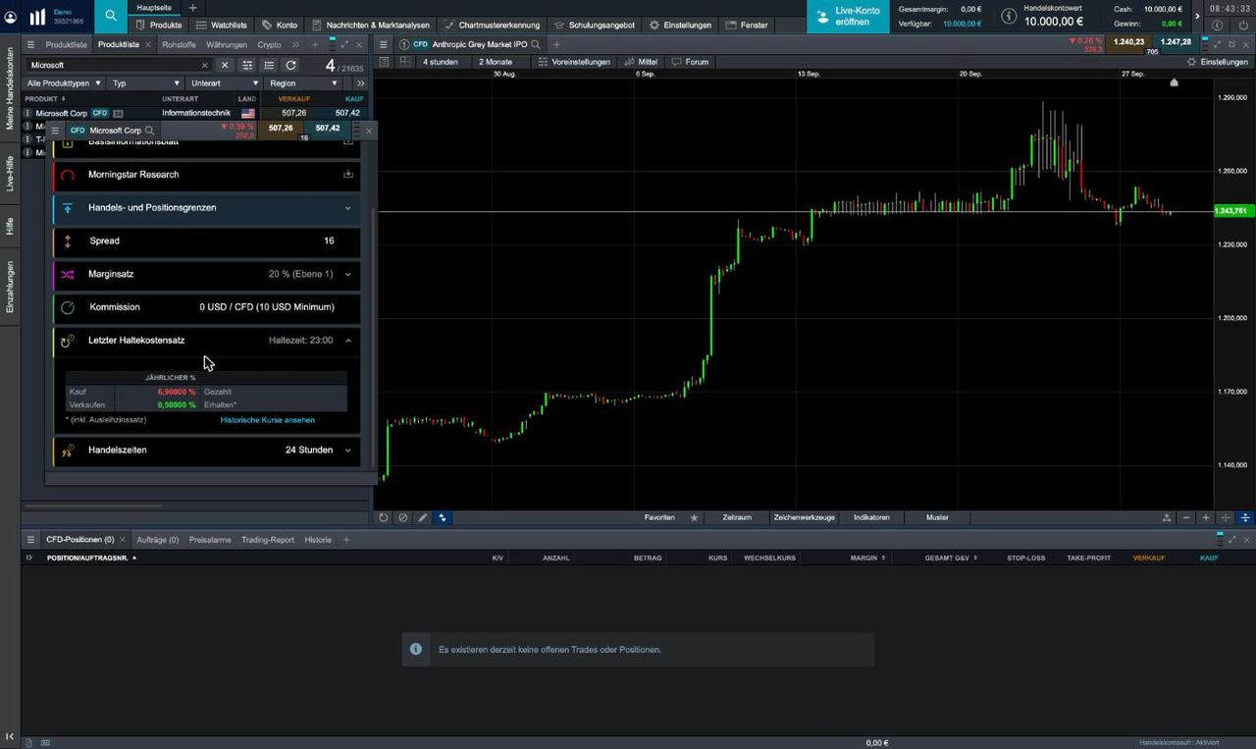The image size is (1256, 749).
Task: Open Nachrichten & Marktanalysen menu
Action: [371, 25]
